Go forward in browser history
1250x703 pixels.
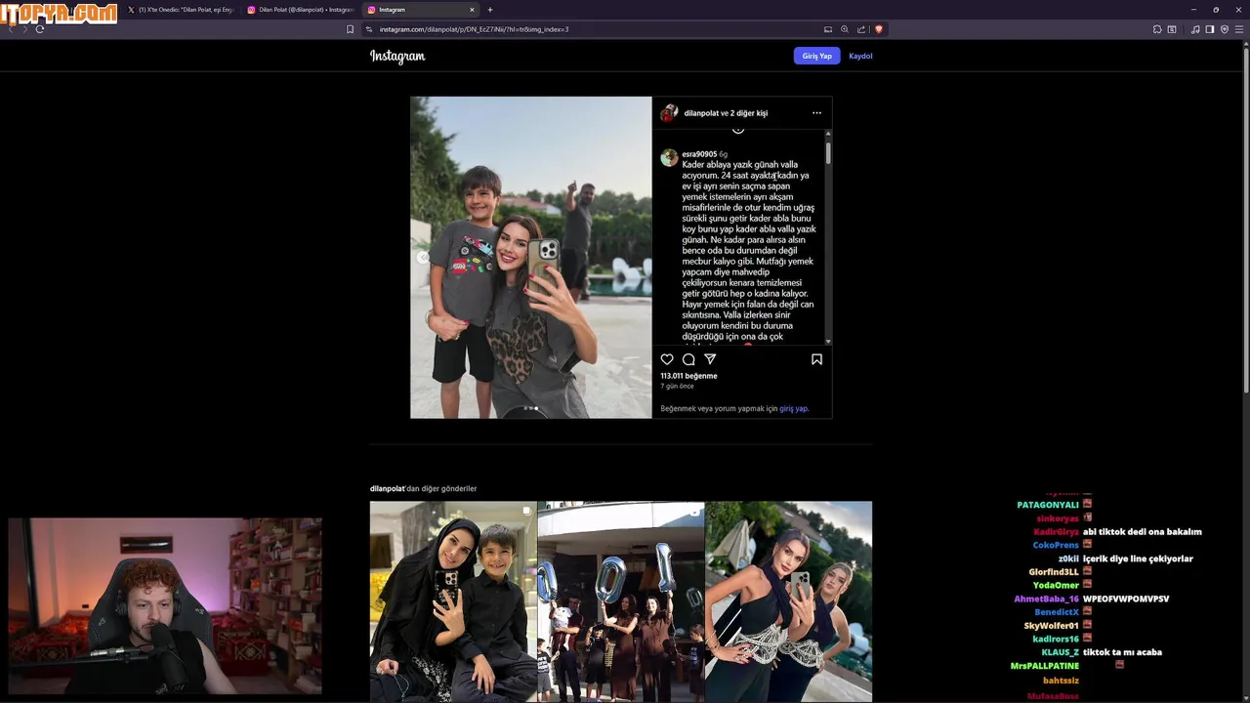(x=25, y=29)
